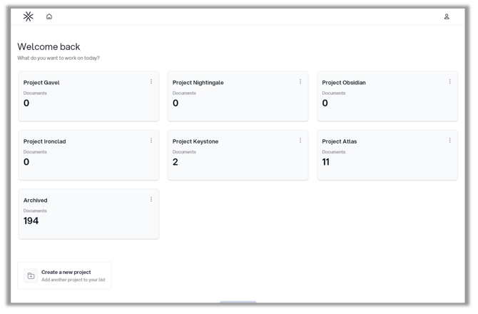
Task: Open the Archived documents card
Action: coord(88,214)
